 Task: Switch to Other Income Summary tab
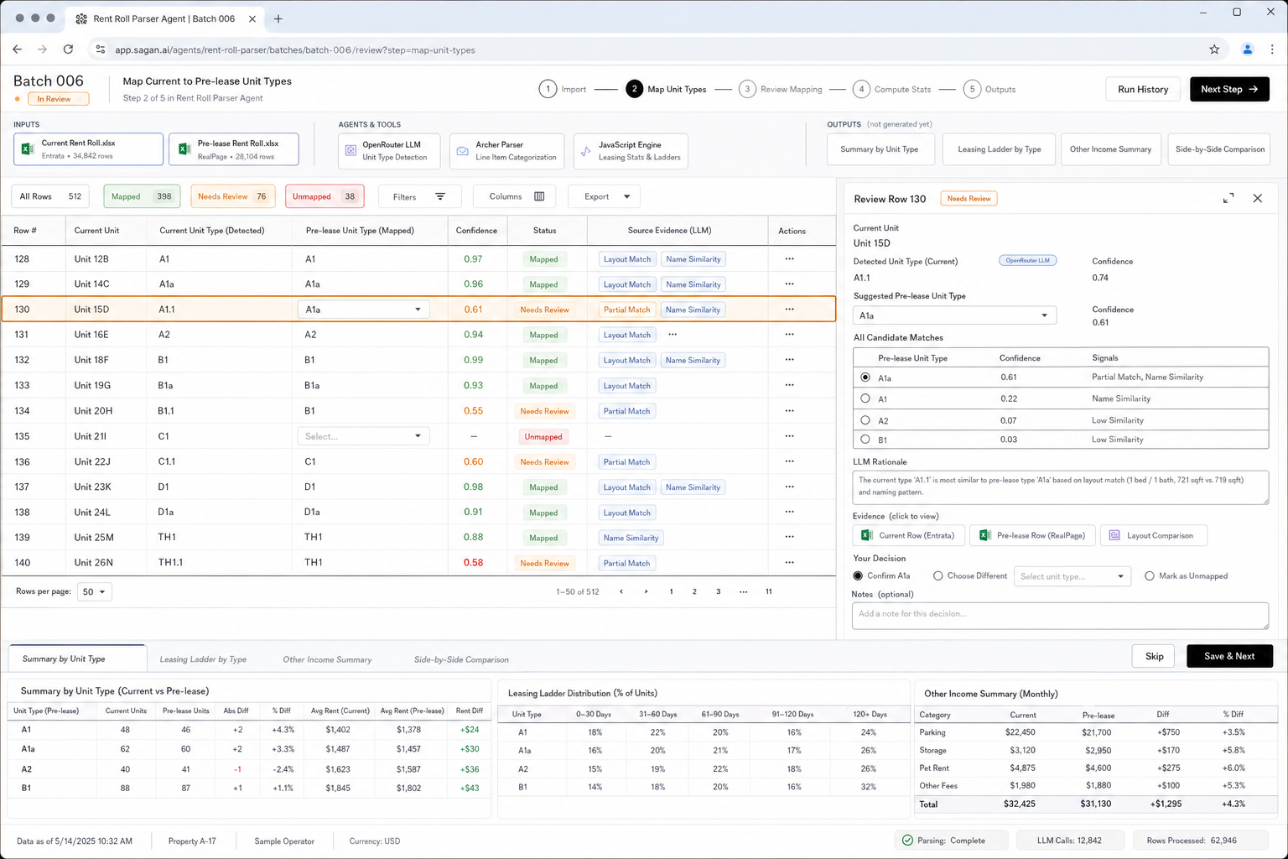click(327, 659)
